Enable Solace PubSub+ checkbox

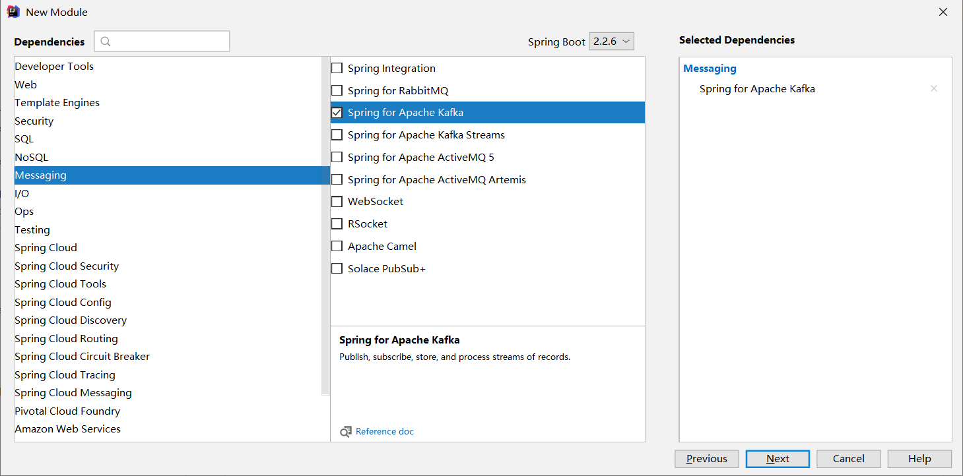tap(337, 268)
